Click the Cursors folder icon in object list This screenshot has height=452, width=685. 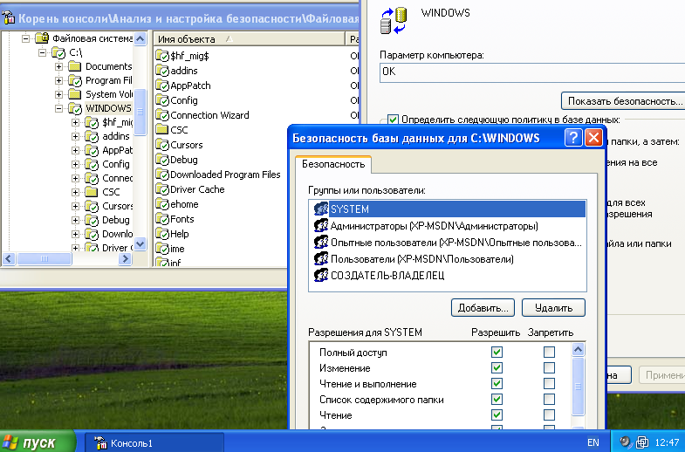(x=162, y=145)
